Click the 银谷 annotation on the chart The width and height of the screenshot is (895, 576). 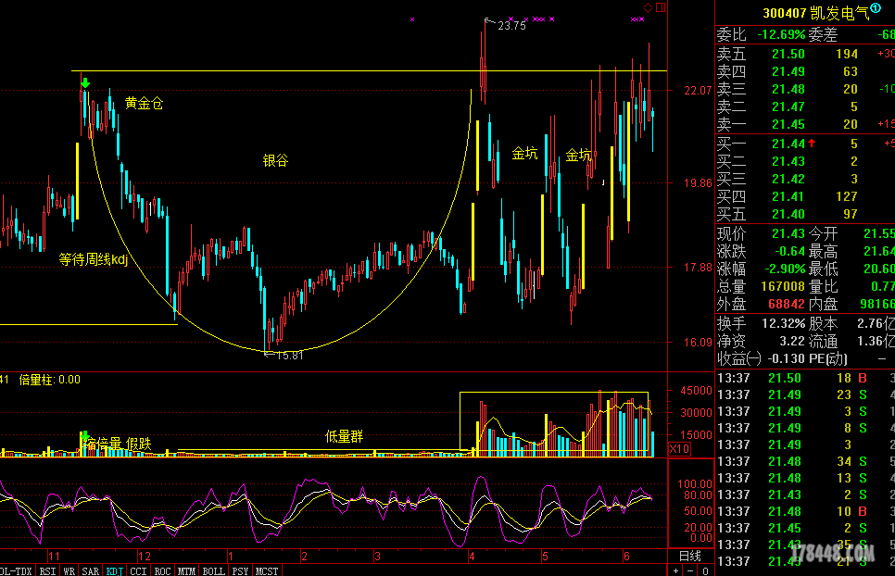[275, 160]
